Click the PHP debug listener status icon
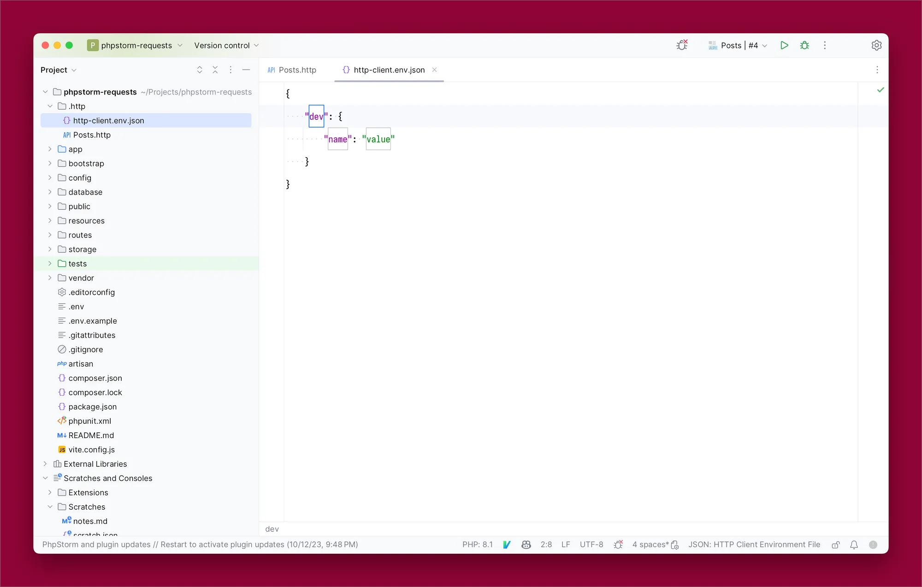Image resolution: width=922 pixels, height=587 pixels. (x=618, y=545)
